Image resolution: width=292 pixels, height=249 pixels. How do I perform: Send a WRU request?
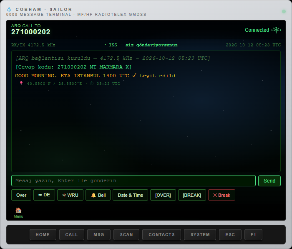(70, 195)
